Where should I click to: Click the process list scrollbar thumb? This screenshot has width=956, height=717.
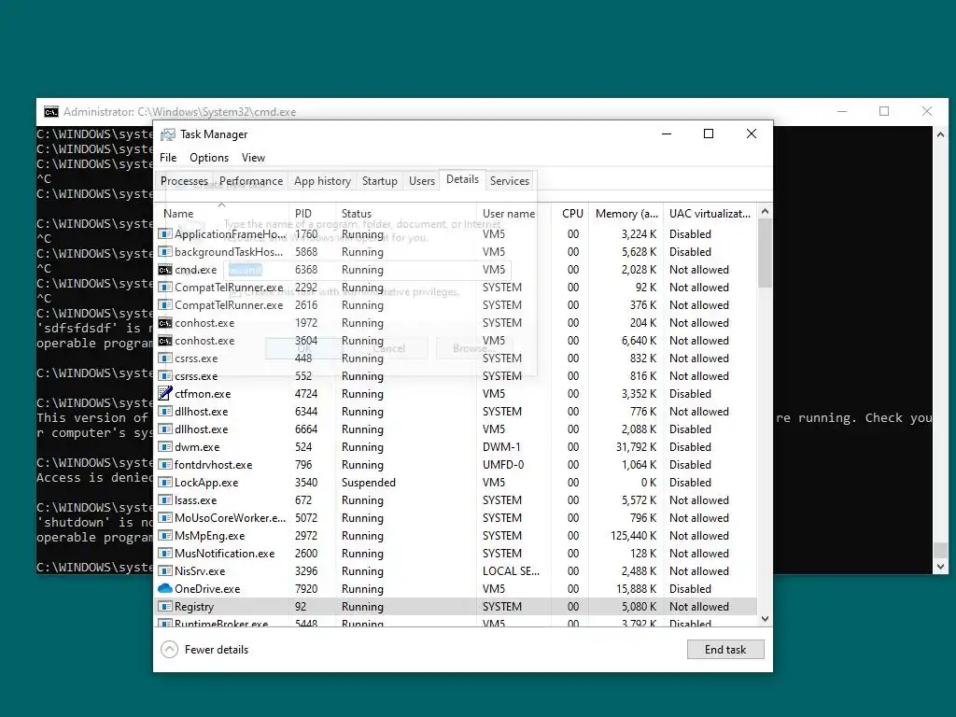pyautogui.click(x=765, y=253)
